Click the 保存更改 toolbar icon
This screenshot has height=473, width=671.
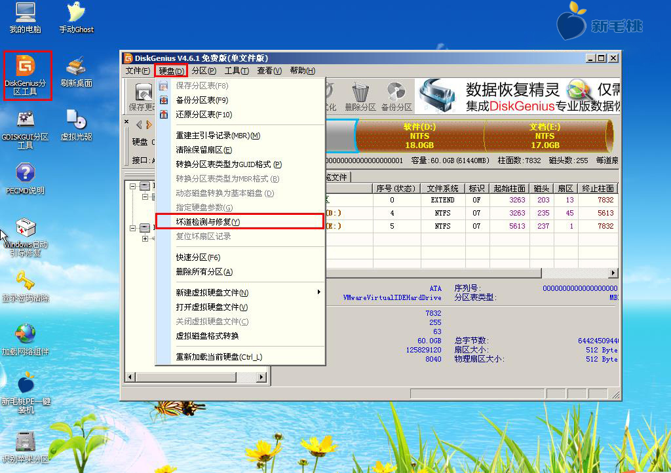point(142,96)
